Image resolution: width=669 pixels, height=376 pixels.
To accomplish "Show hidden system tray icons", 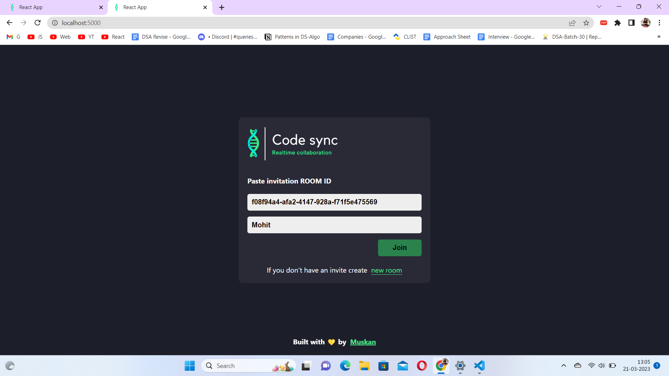I will point(563,366).
